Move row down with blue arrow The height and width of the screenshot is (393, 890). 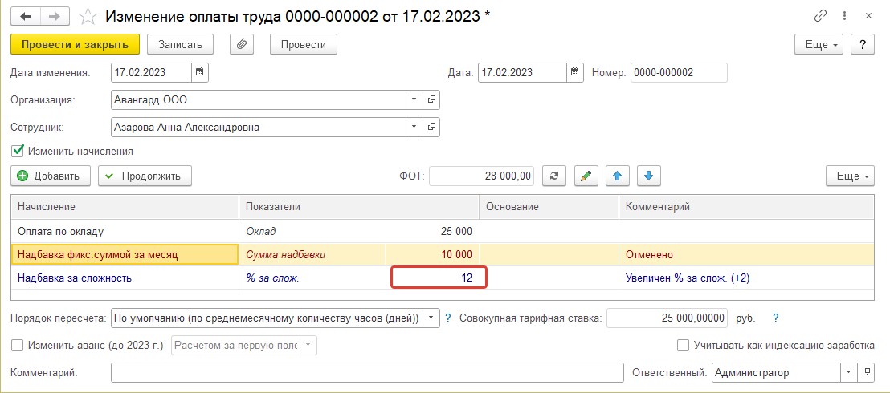(x=649, y=176)
